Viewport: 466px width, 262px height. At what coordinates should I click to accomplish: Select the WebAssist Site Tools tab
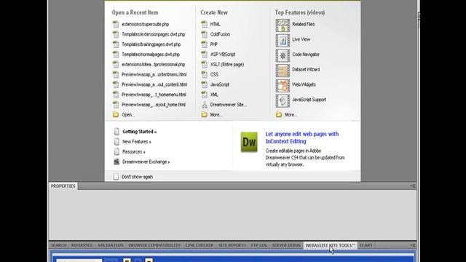330,245
